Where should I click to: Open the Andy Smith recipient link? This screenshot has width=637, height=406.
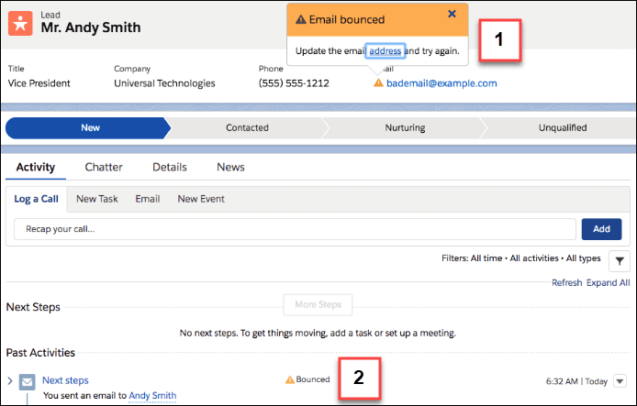click(x=152, y=396)
